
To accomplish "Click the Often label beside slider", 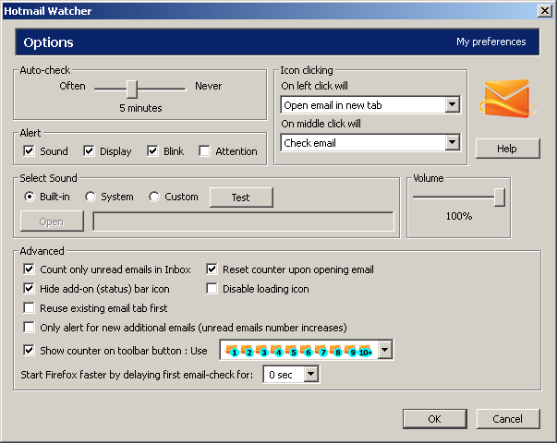I will 72,86.
